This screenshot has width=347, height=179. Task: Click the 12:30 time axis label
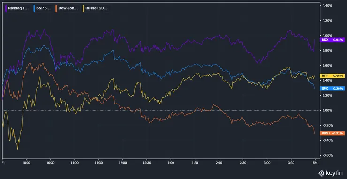click(147, 163)
